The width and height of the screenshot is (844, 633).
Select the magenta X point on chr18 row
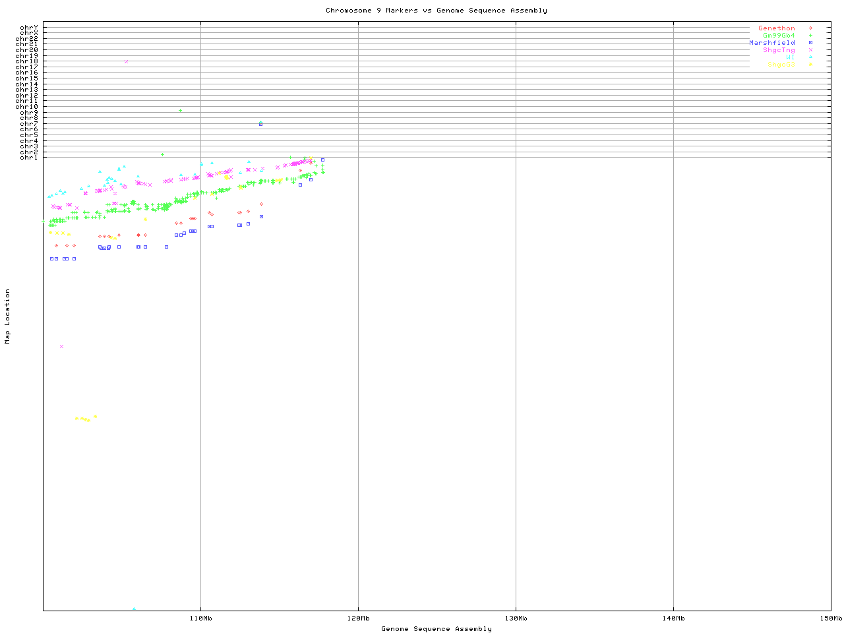click(x=126, y=61)
